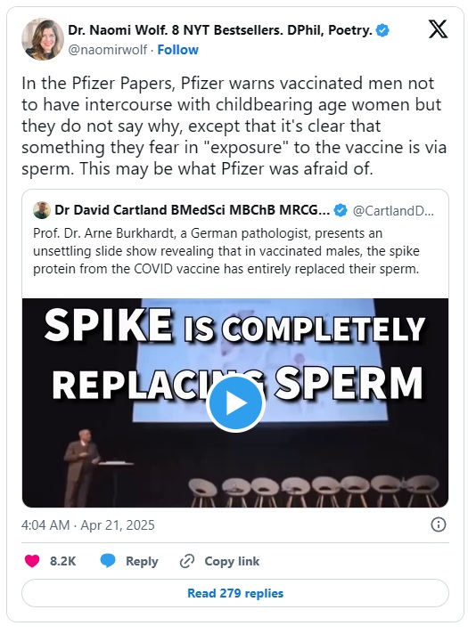Click the Reply label

click(142, 561)
